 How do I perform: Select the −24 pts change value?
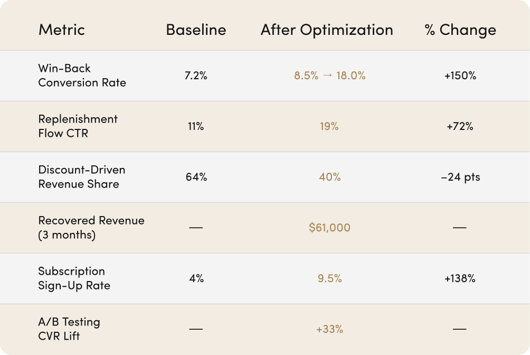(x=460, y=177)
